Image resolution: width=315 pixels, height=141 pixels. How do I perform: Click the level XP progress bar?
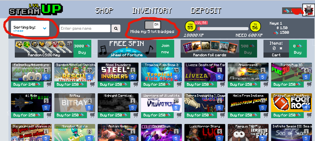(223, 28)
